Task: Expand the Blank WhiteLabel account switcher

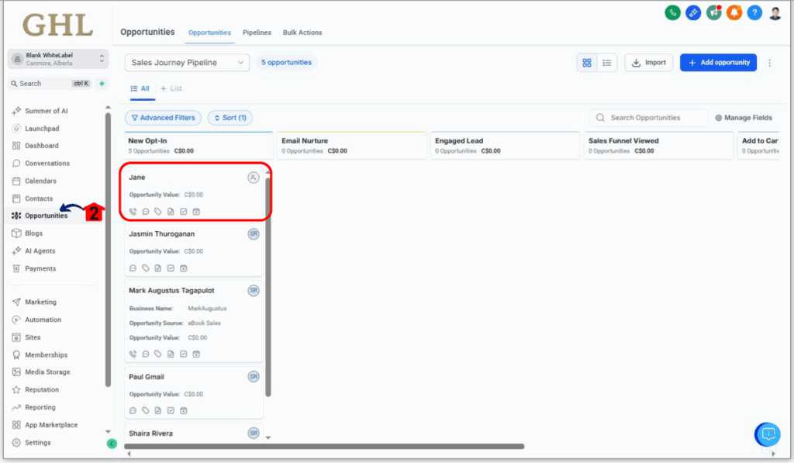Action: [58, 59]
